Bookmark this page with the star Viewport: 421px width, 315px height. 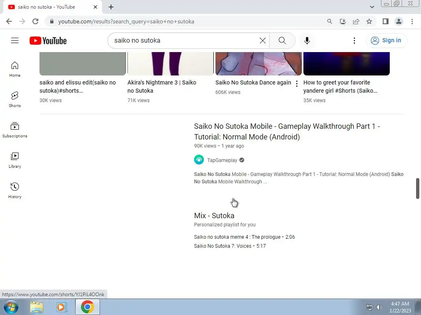pos(369,21)
